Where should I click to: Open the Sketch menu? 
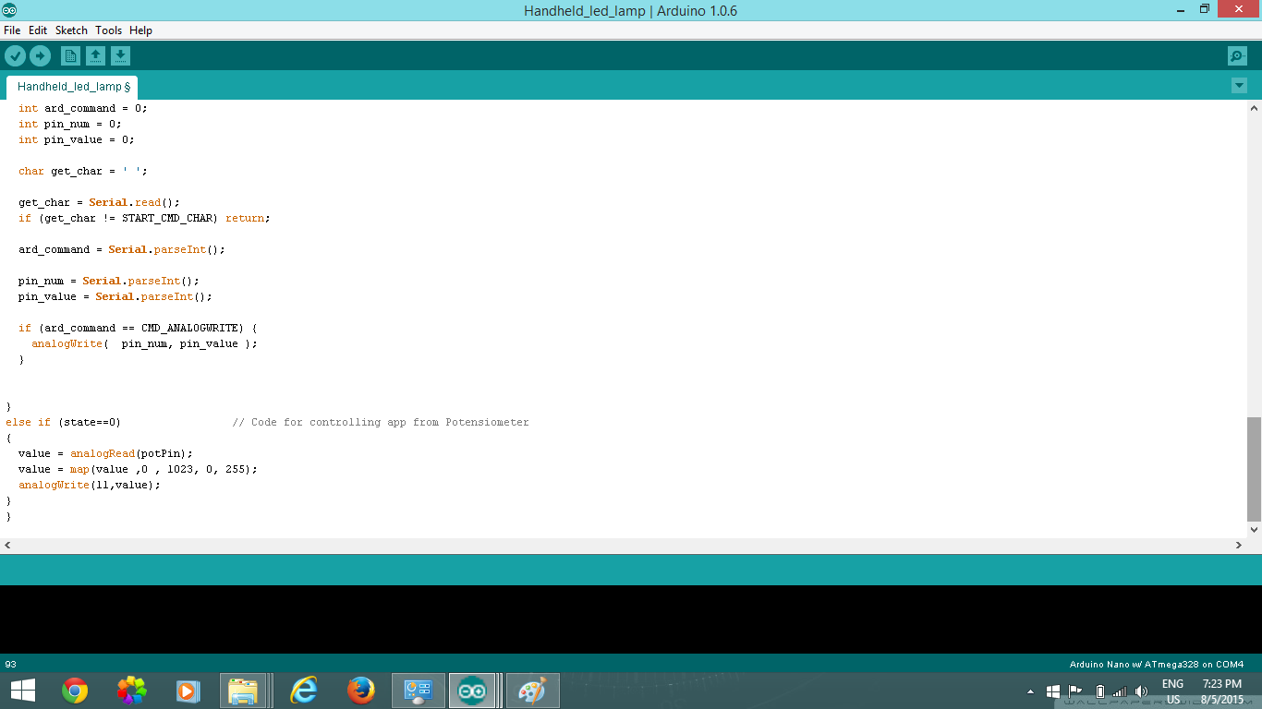71,30
